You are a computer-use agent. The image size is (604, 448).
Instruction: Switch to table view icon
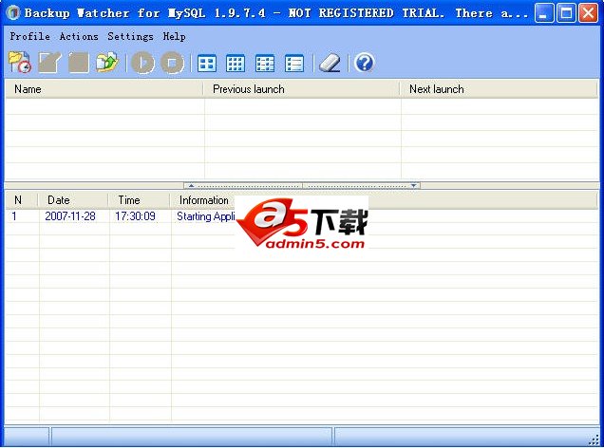coord(265,64)
